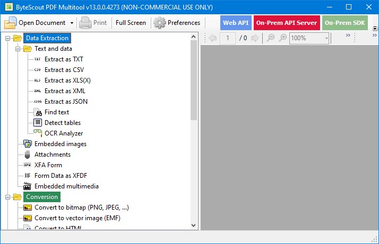
Task: Select the Data Extraction folder icon
Action: 18,38
